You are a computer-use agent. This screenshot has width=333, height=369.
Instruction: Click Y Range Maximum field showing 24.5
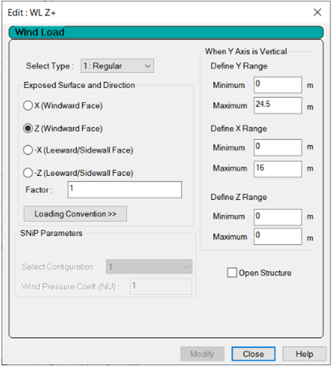[277, 105]
